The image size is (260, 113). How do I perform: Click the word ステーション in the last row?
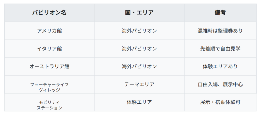click(x=50, y=108)
